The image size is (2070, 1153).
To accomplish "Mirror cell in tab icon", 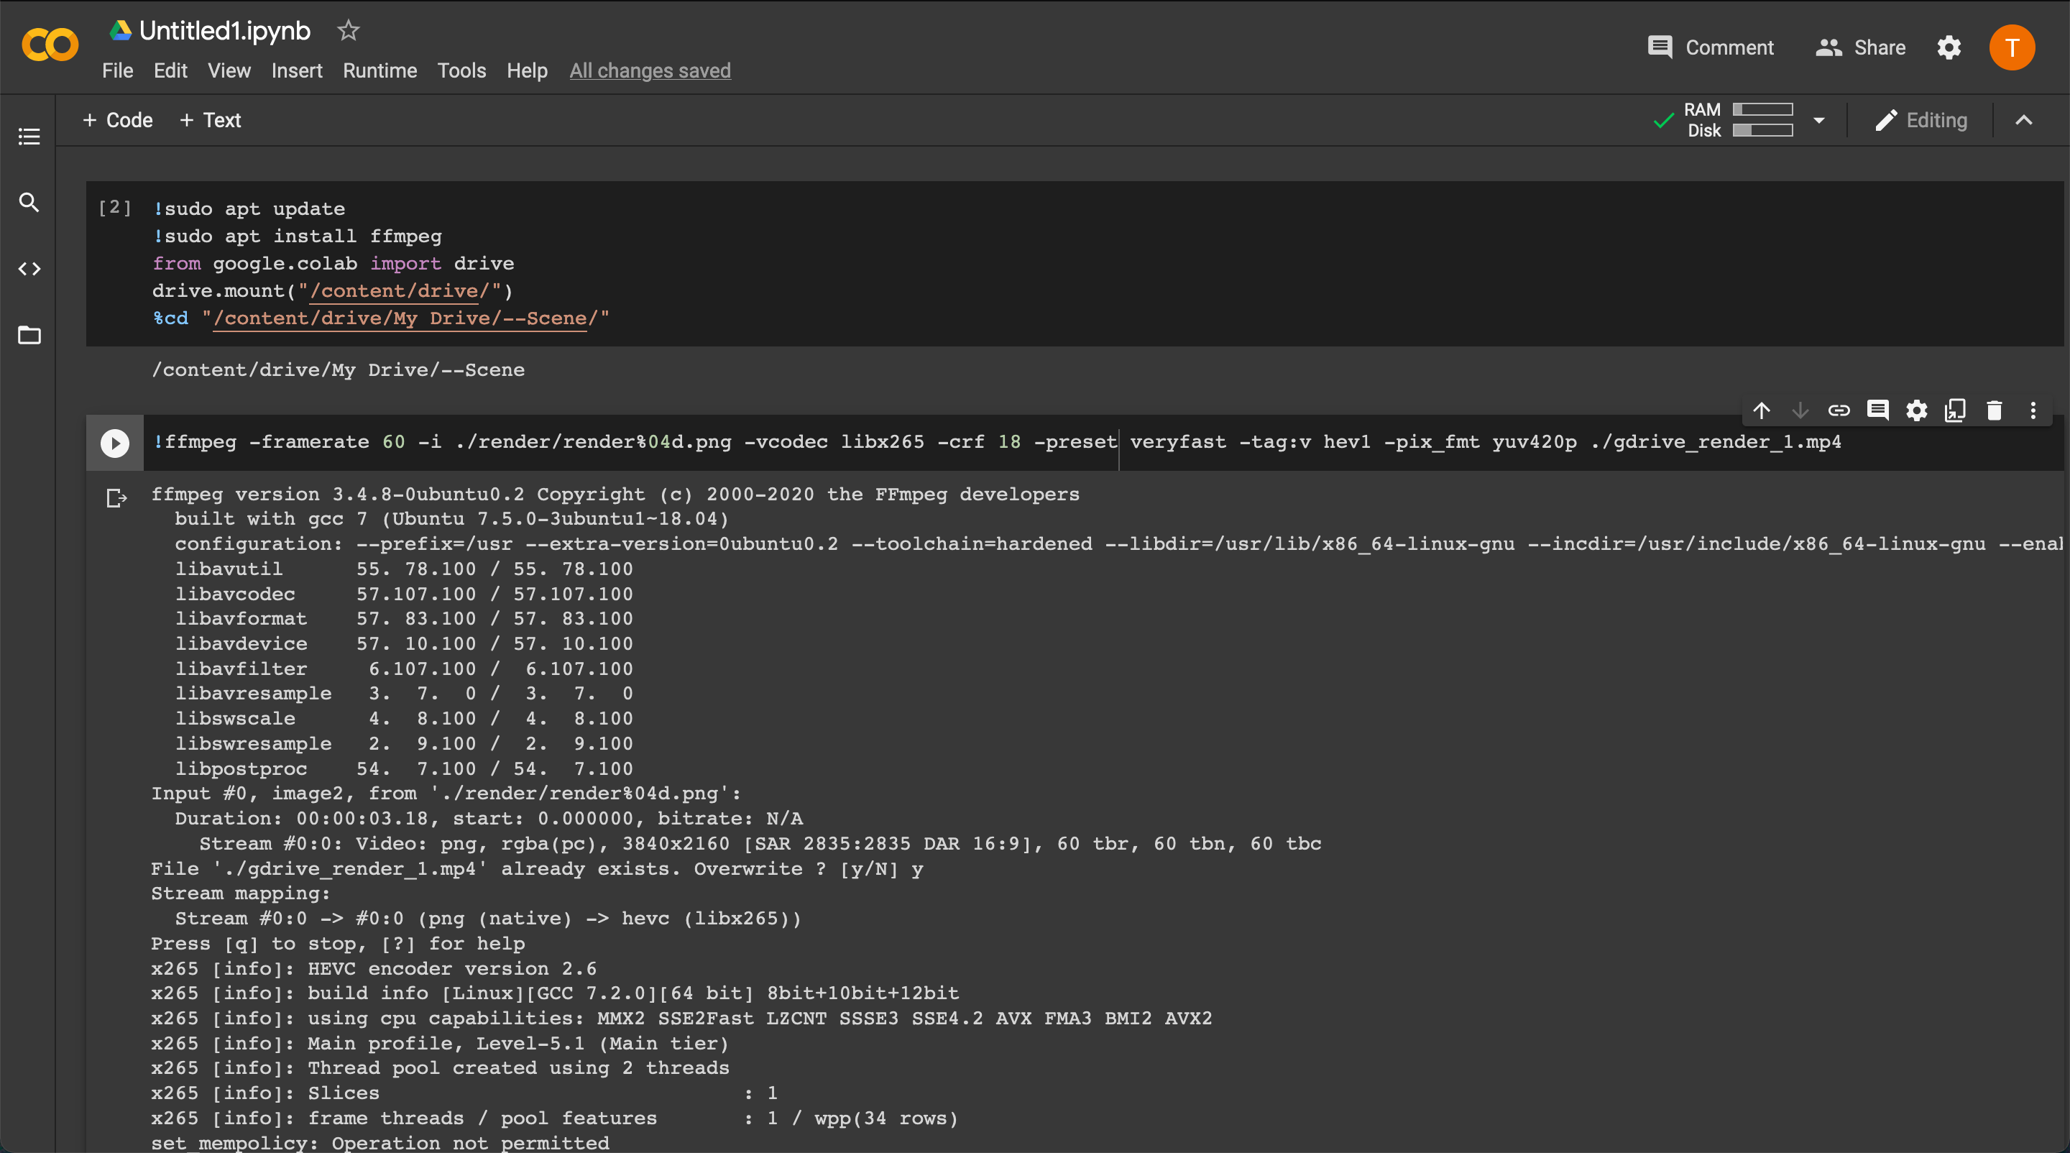I will coord(1955,410).
